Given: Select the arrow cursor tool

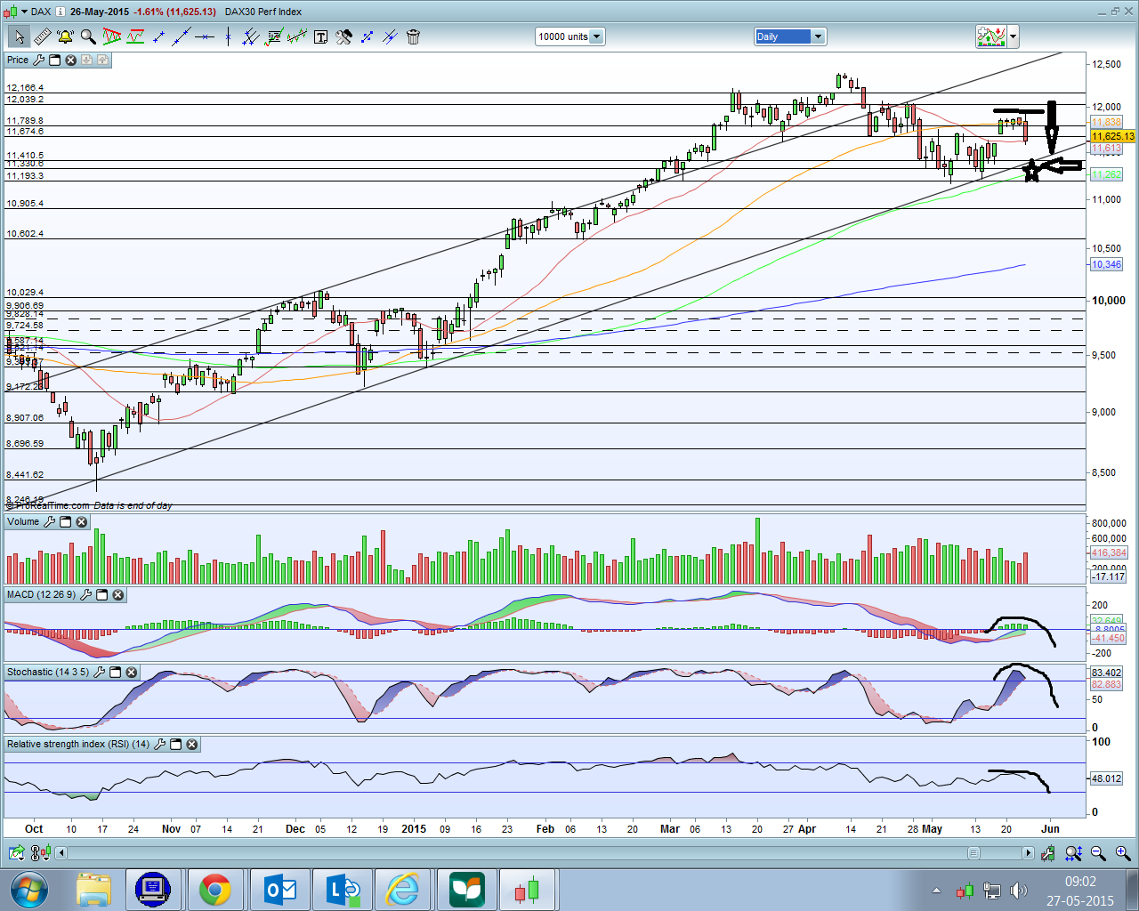Looking at the screenshot, I should click(x=19, y=36).
